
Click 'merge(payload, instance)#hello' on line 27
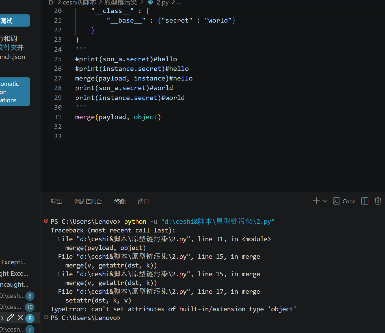134,78
